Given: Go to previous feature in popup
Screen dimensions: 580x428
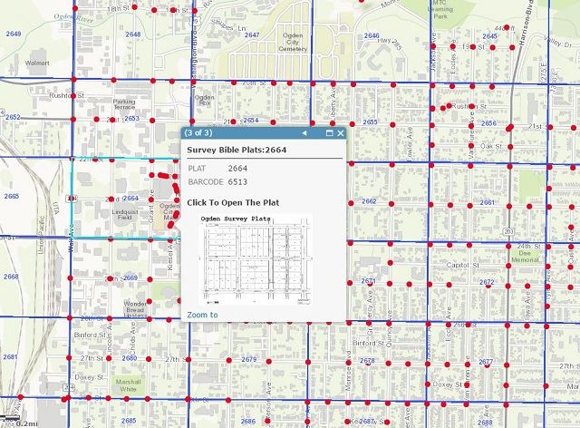Looking at the screenshot, I should point(304,133).
